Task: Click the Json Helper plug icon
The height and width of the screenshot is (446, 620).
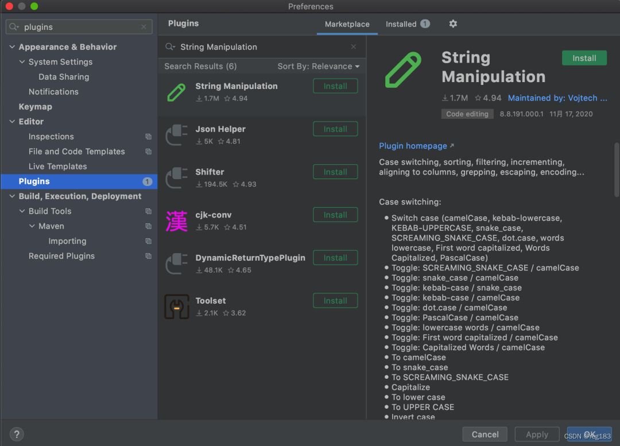Action: tap(176, 135)
